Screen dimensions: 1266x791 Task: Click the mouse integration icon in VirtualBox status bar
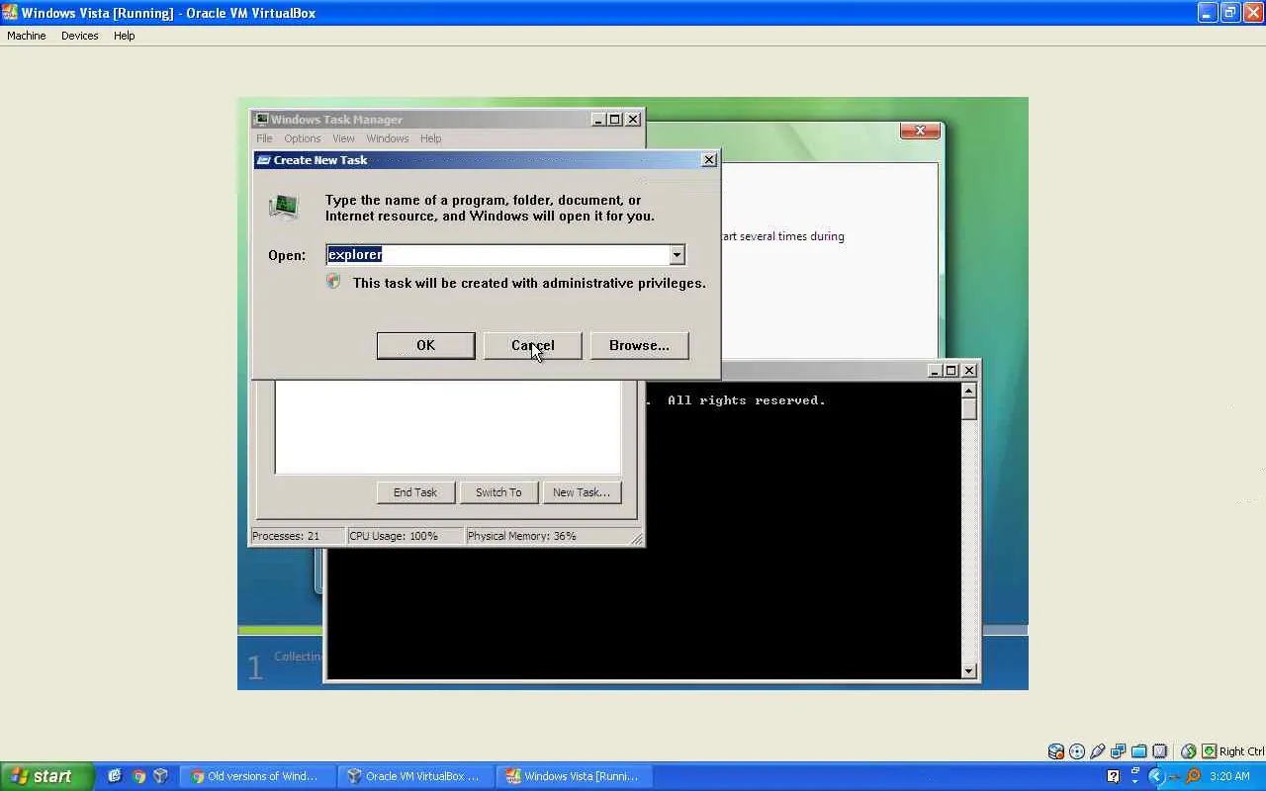click(x=1188, y=751)
